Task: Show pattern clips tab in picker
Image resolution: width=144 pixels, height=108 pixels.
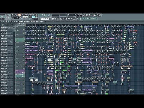Action: click(3, 25)
